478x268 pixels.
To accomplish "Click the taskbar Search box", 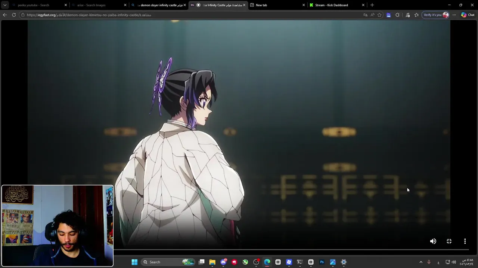I will [168, 262].
